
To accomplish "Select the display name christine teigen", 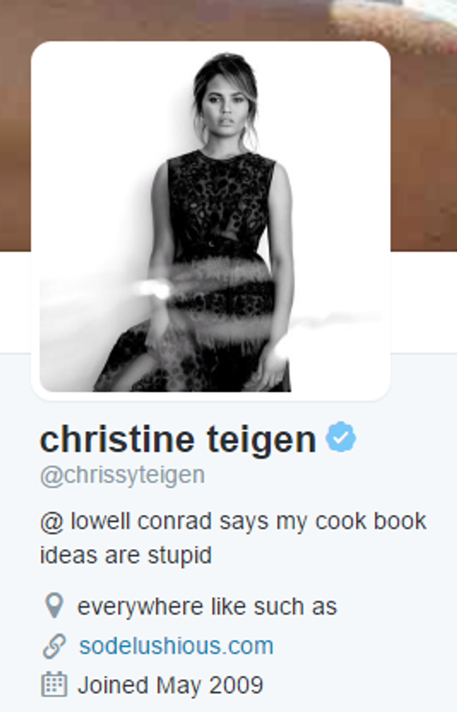I will point(178,439).
